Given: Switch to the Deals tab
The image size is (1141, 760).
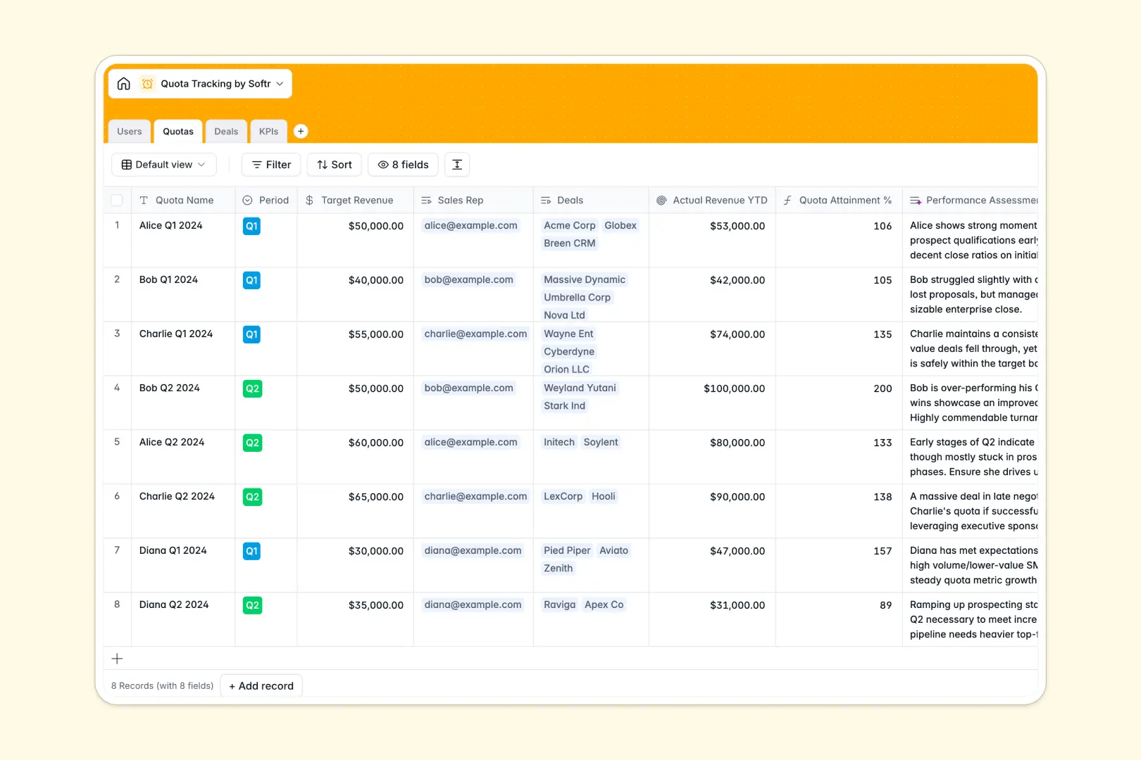Looking at the screenshot, I should [x=226, y=131].
